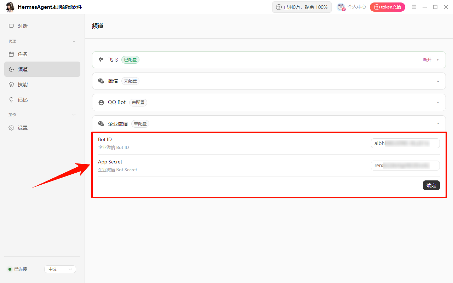Select the 频道 channels menu item
Viewport: 453px width, 283px height.
coord(42,69)
